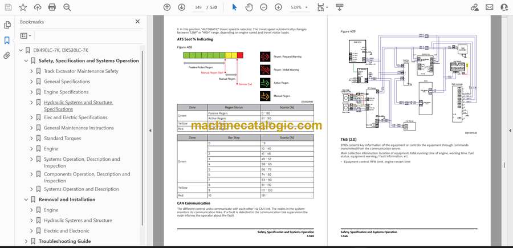This screenshot has height=248, width=513.
Task: Expand the Engine Specifications bookmark
Action: click(x=32, y=92)
